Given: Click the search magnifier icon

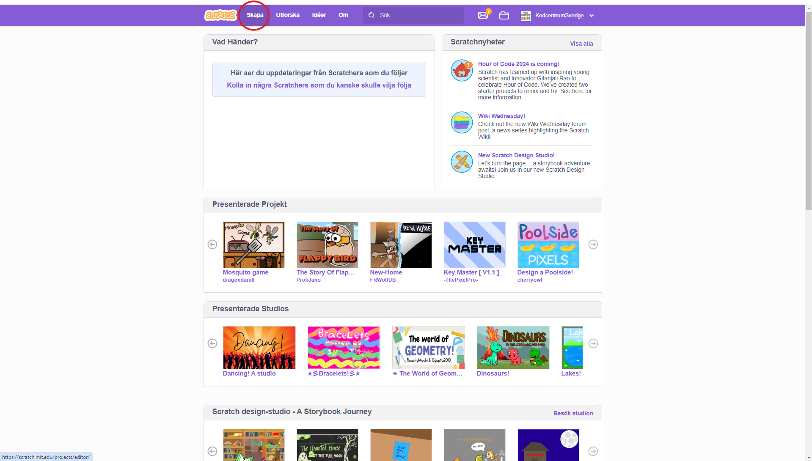Looking at the screenshot, I should pos(372,15).
